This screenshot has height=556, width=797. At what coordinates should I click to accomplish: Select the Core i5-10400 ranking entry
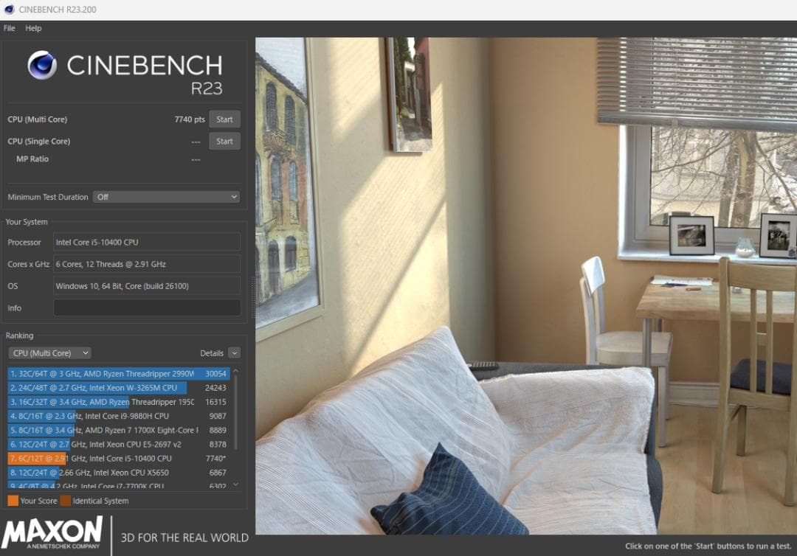pyautogui.click(x=118, y=459)
